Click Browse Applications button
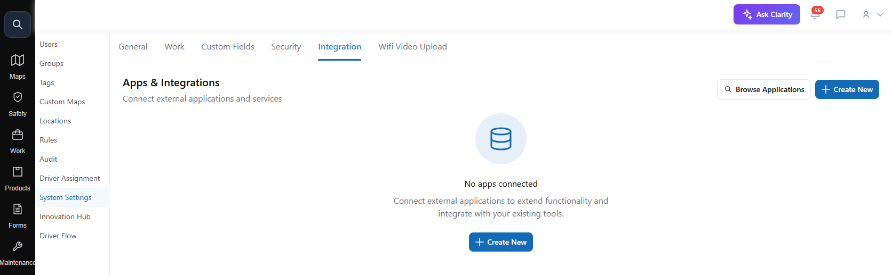This screenshot has height=275, width=892. pos(764,89)
